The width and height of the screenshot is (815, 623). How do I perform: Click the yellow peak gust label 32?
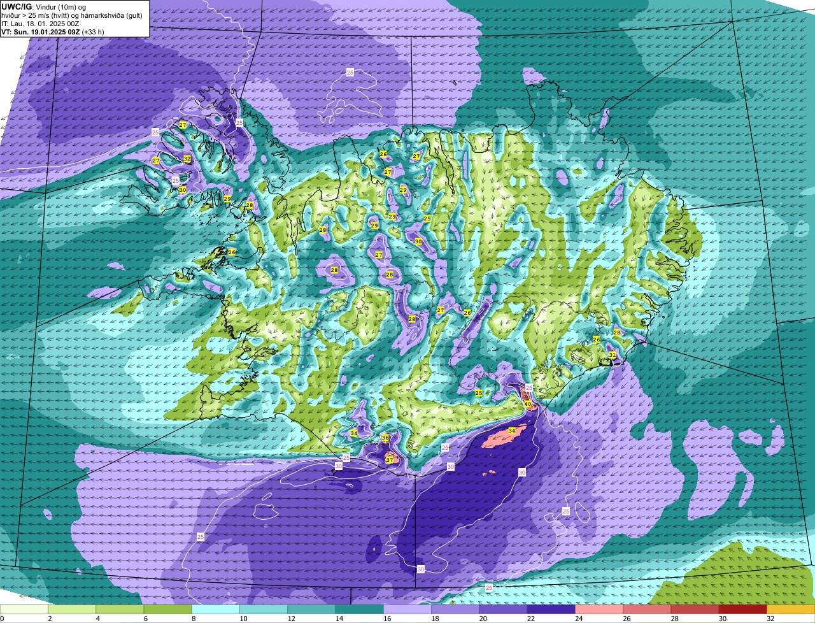click(187, 159)
